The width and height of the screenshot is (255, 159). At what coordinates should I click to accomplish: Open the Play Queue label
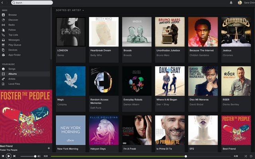[x=15, y=45]
